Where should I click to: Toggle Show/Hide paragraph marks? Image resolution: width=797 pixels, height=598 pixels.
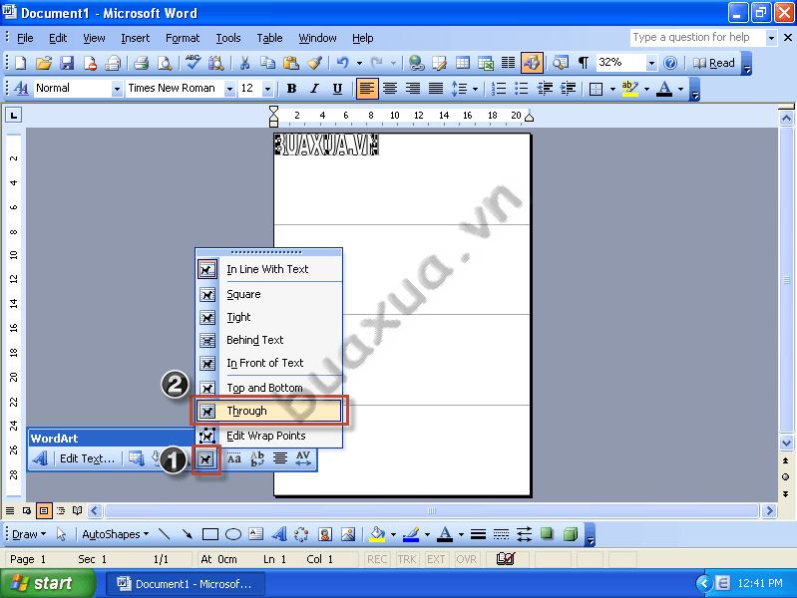click(584, 63)
